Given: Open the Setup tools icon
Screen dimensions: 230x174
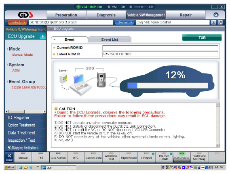Looking at the screenshot, I should click(9, 157).
